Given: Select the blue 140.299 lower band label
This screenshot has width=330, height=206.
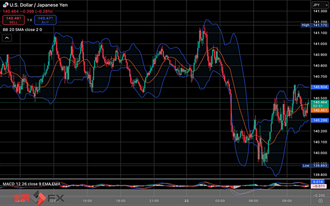Looking at the screenshot, I should click(x=320, y=120).
